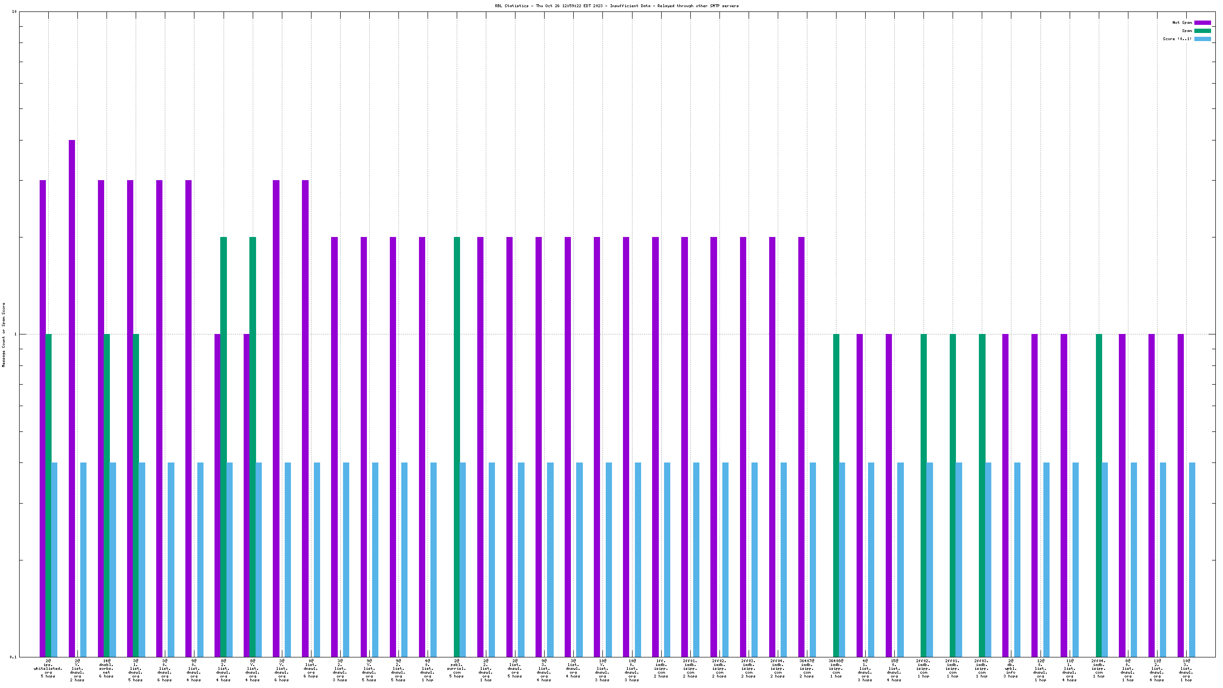Click the RBL Statistics chart title
Image resolution: width=1223 pixels, height=688 pixels.
pyautogui.click(x=617, y=6)
